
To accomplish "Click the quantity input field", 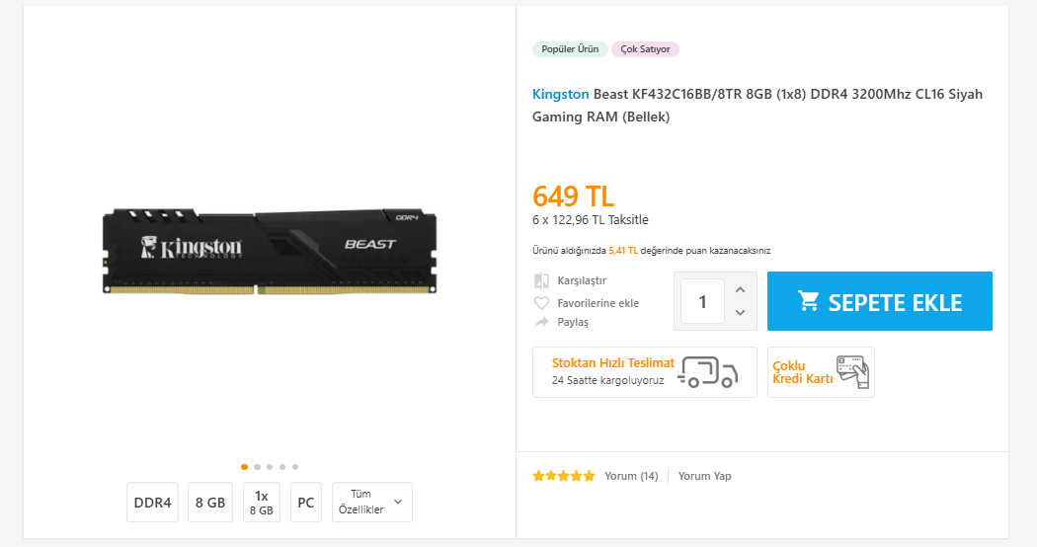I will pos(702,301).
